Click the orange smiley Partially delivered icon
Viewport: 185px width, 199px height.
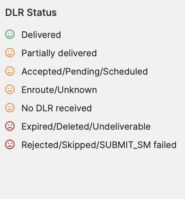click(10, 53)
